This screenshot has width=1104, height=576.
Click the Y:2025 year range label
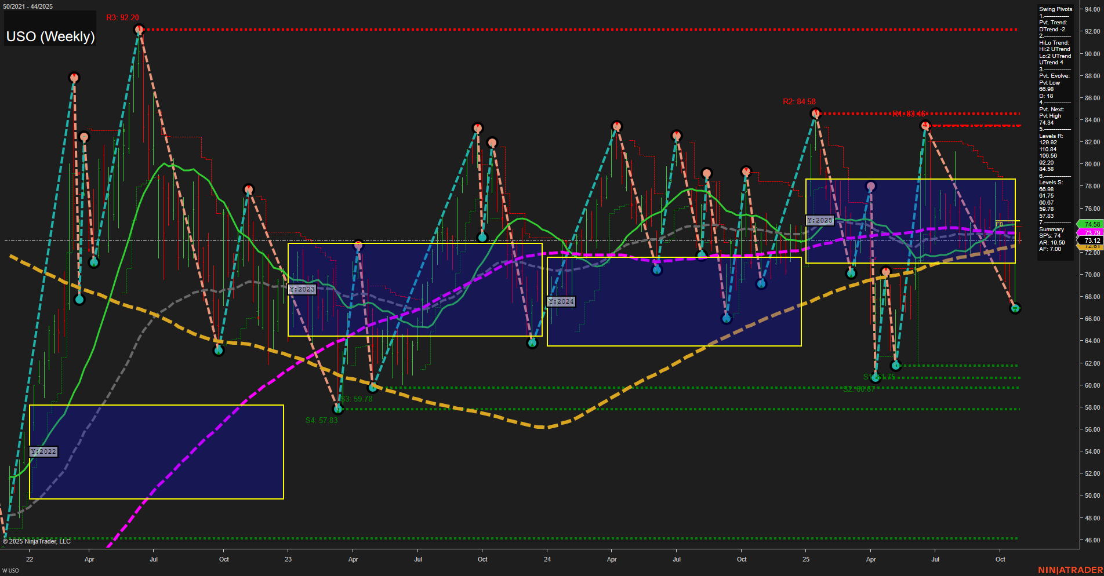820,220
